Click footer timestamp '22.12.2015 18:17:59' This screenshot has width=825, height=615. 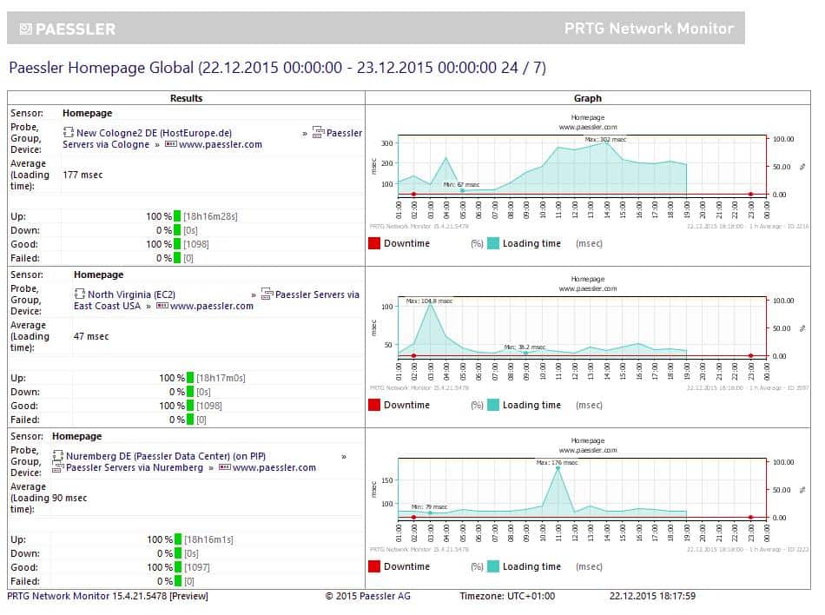pos(652,596)
